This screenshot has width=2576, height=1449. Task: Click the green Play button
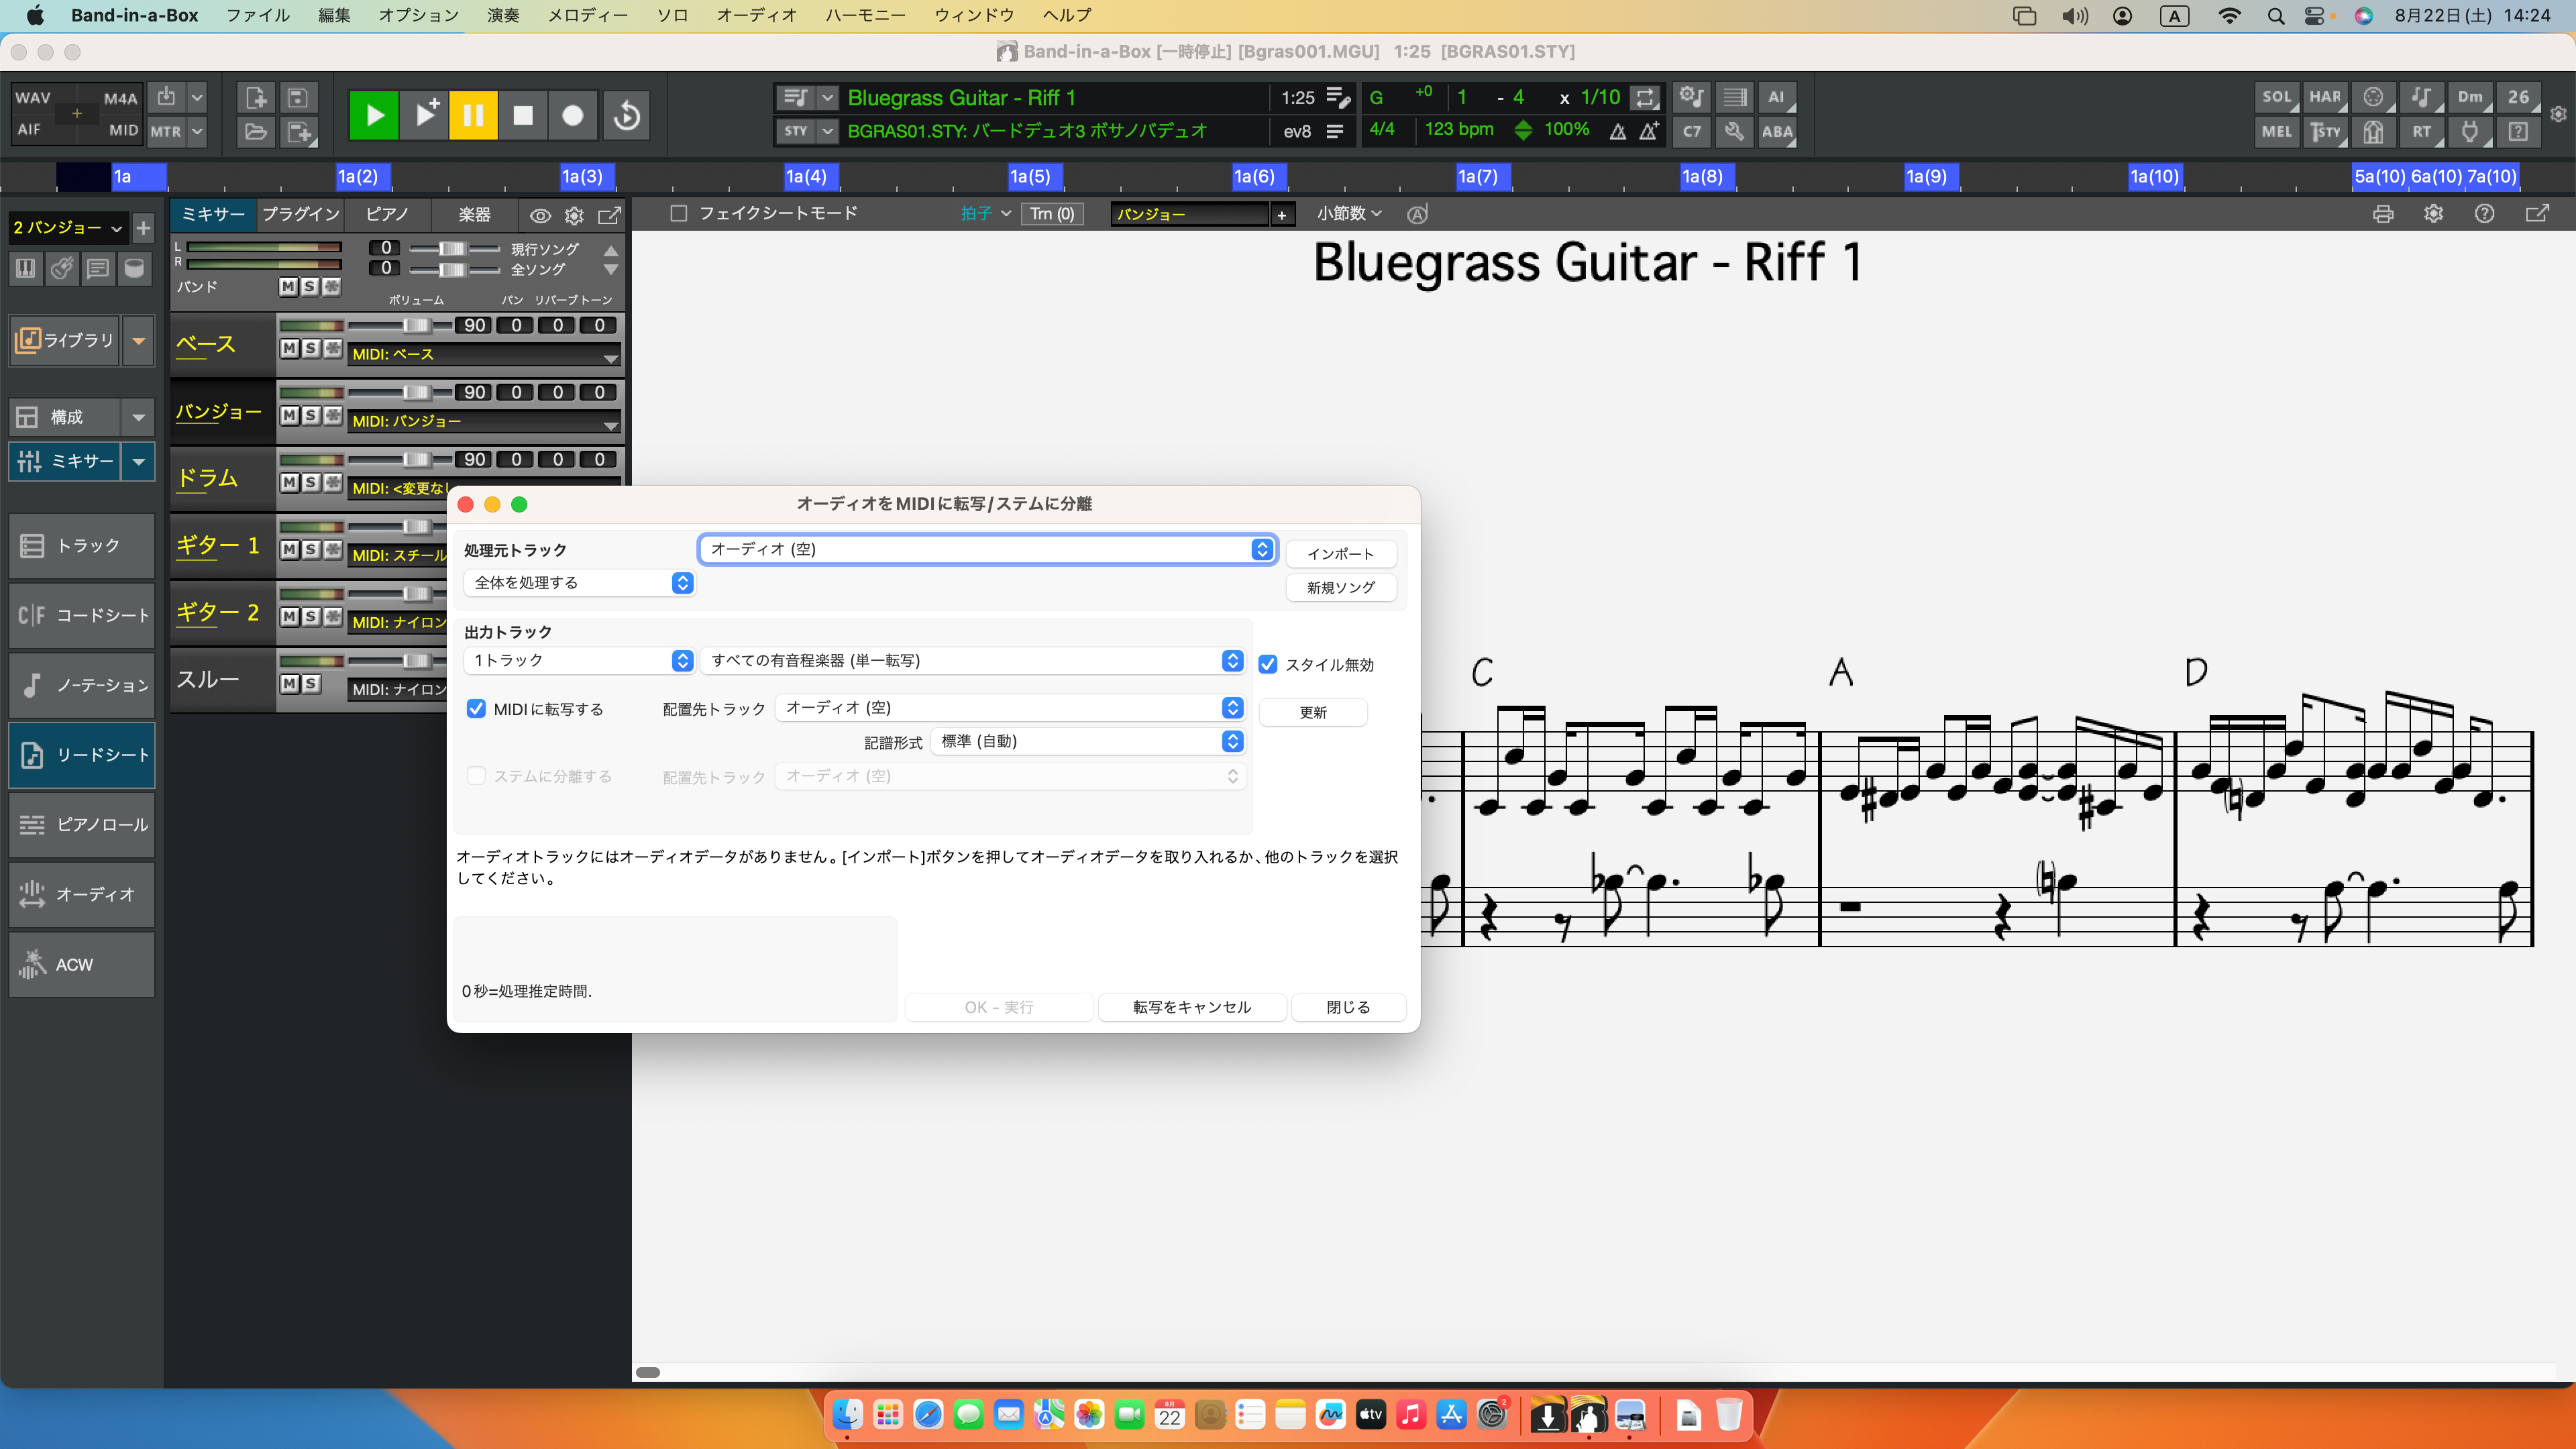(374, 115)
